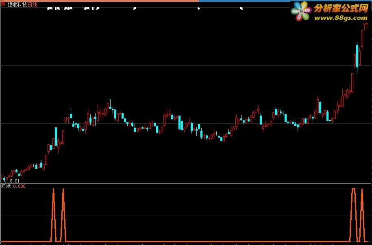
Task: Click the first orange spike in 追涨 panel
Action: tap(53, 215)
